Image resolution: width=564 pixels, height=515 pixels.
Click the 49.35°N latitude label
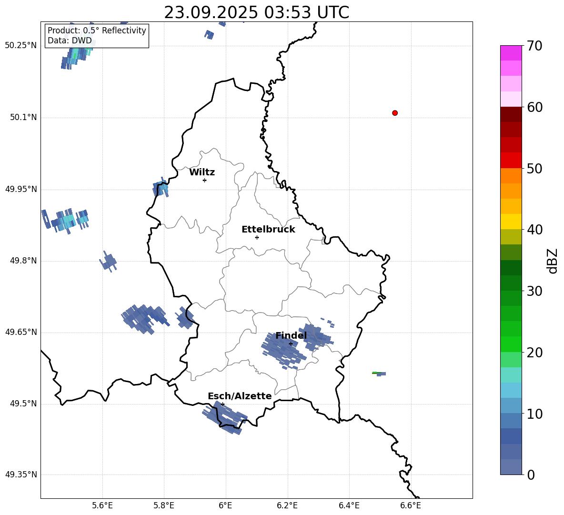point(21,475)
